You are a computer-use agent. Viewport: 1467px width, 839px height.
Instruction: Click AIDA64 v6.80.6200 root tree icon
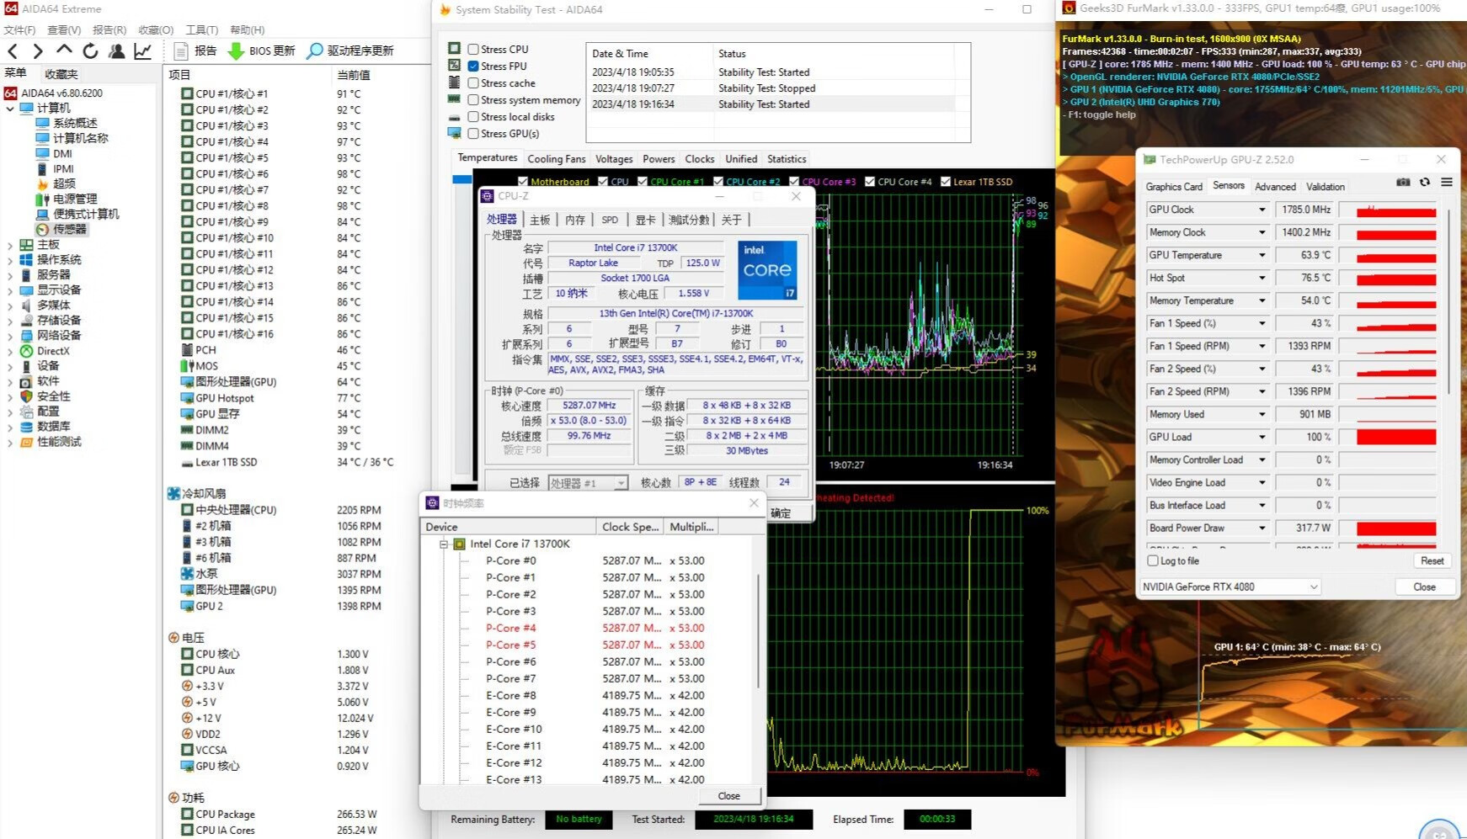[x=11, y=93]
